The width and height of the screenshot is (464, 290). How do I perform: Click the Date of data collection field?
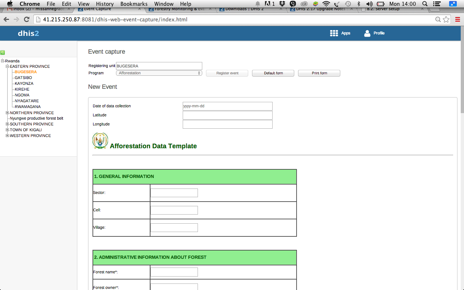228,106
